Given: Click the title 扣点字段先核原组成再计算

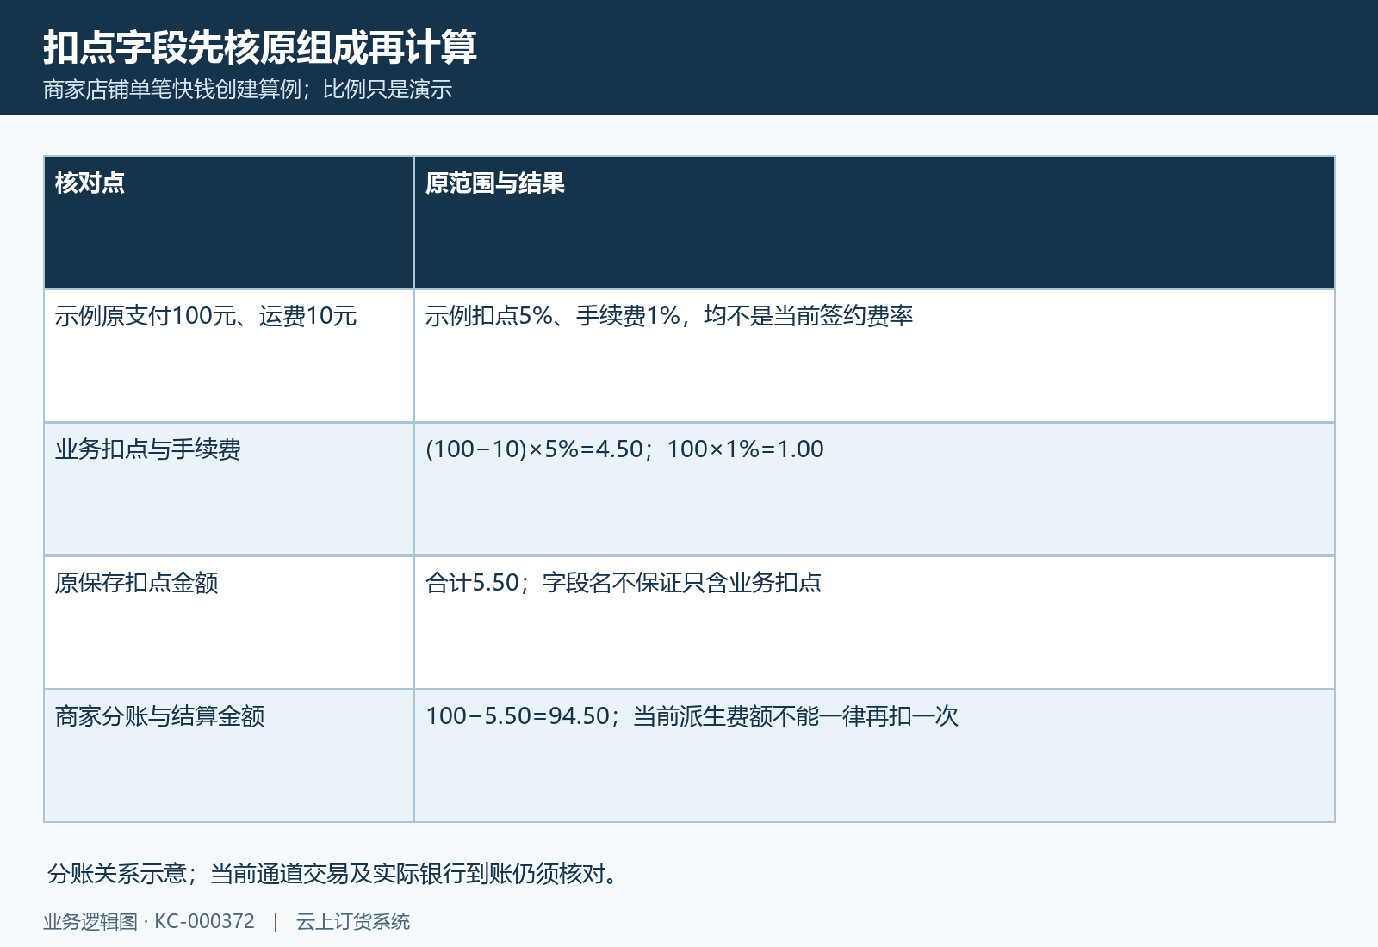Looking at the screenshot, I should click(x=260, y=46).
